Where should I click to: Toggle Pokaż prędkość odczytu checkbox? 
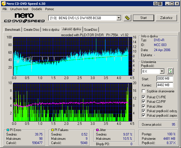(143, 111)
